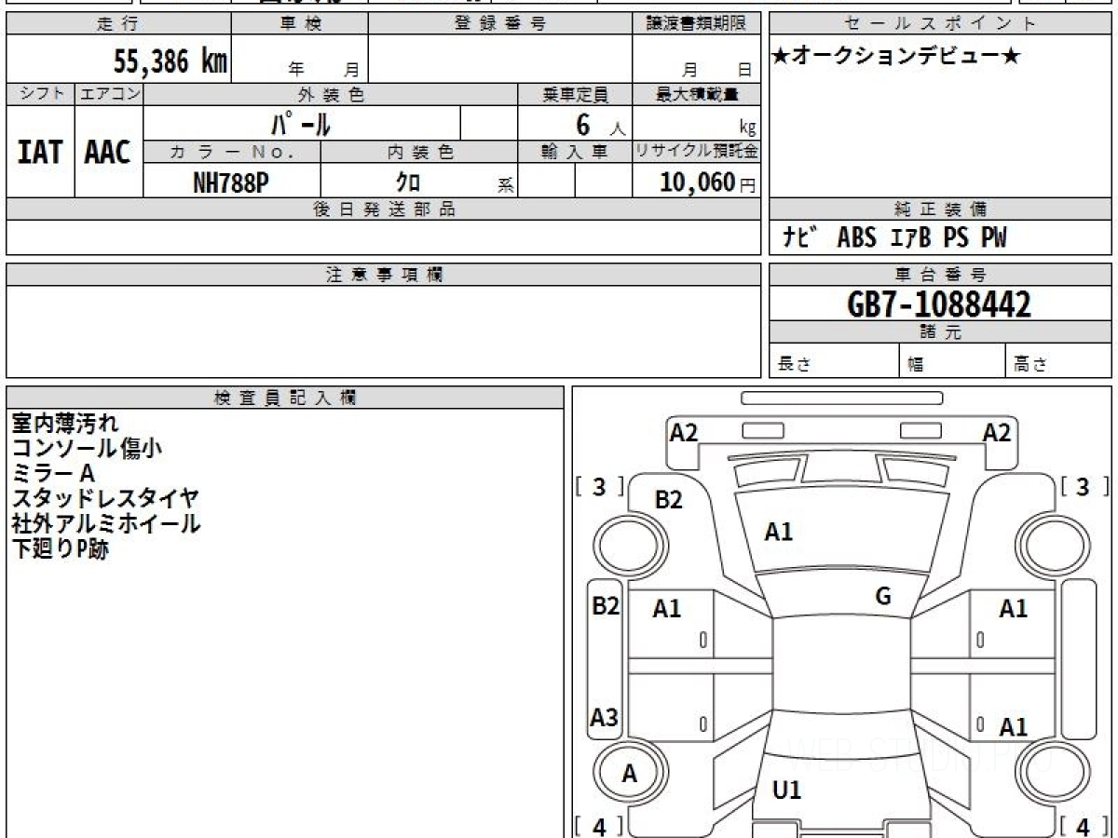
Task: Click the 純正装備 header
Action: [x=941, y=209]
